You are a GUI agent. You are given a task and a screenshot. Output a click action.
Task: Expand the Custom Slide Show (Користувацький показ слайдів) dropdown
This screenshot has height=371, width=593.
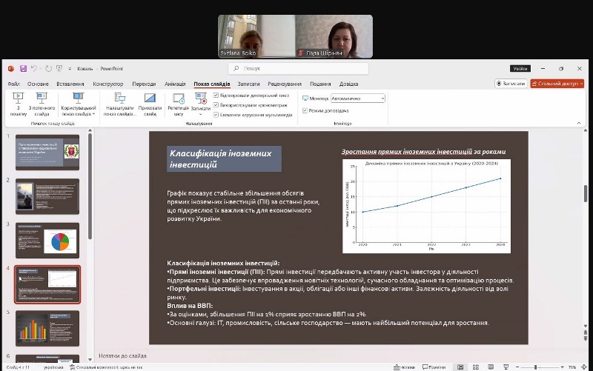[78, 103]
